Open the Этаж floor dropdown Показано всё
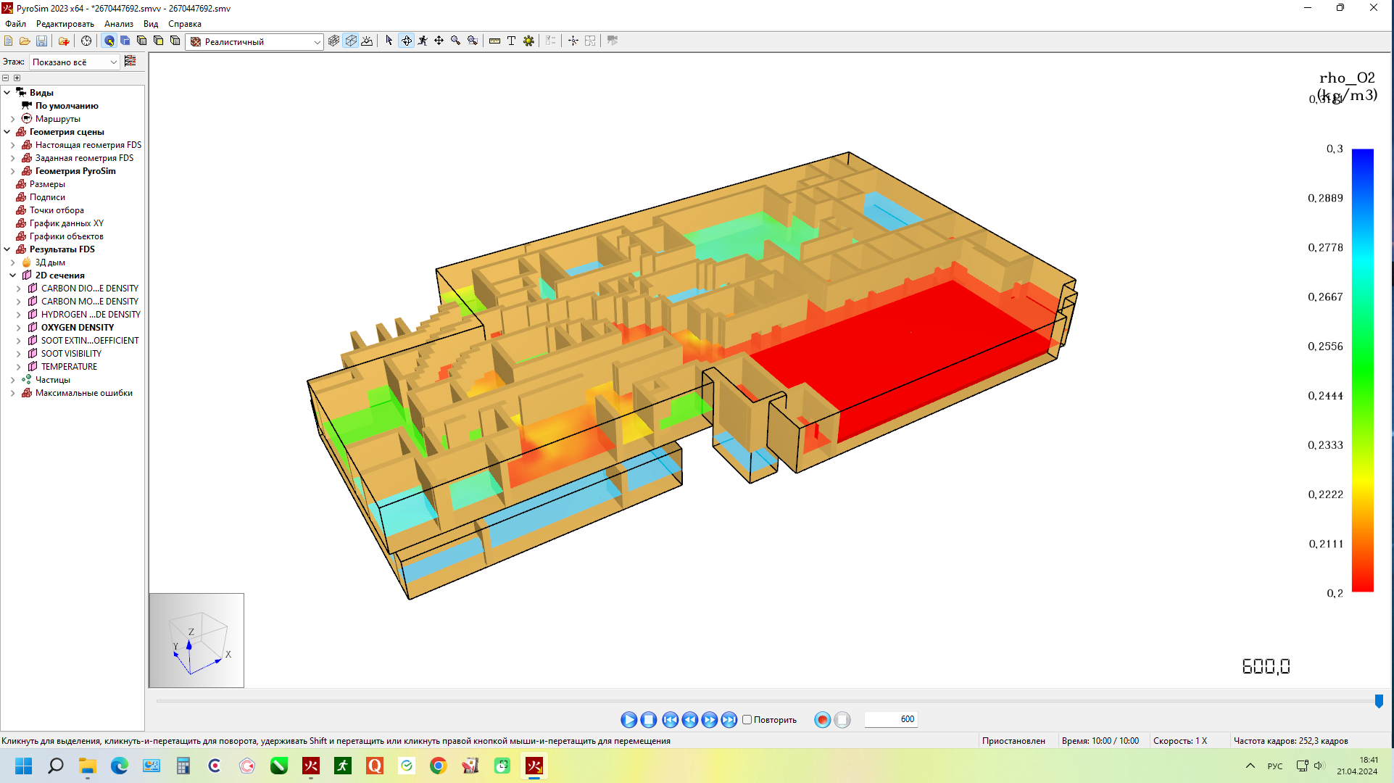Viewport: 1394px width, 783px height. (74, 62)
